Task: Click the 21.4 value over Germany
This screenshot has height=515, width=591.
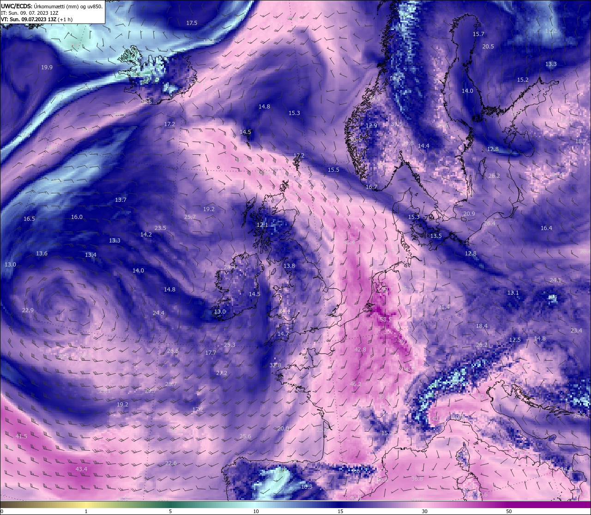Action: click(x=444, y=307)
